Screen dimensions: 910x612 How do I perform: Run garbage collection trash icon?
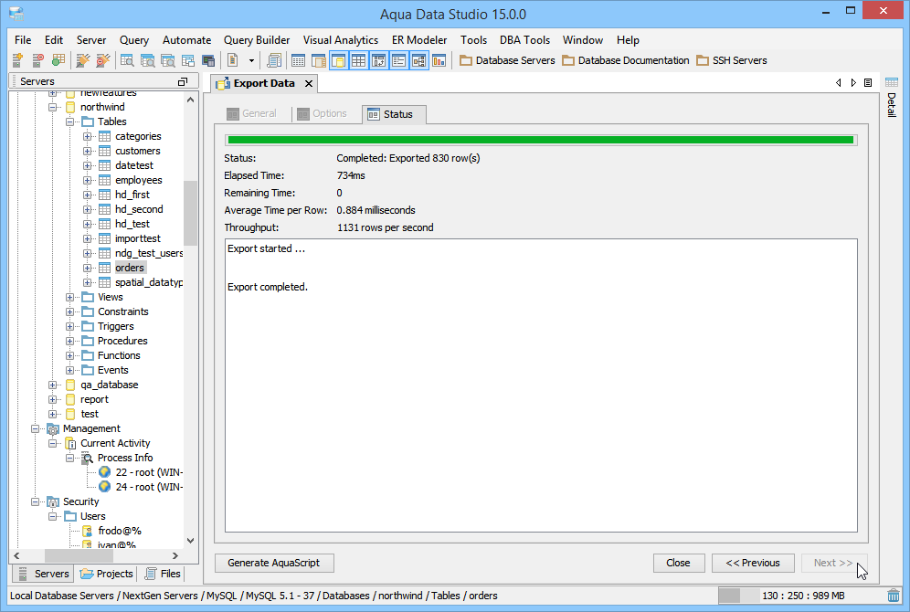894,596
